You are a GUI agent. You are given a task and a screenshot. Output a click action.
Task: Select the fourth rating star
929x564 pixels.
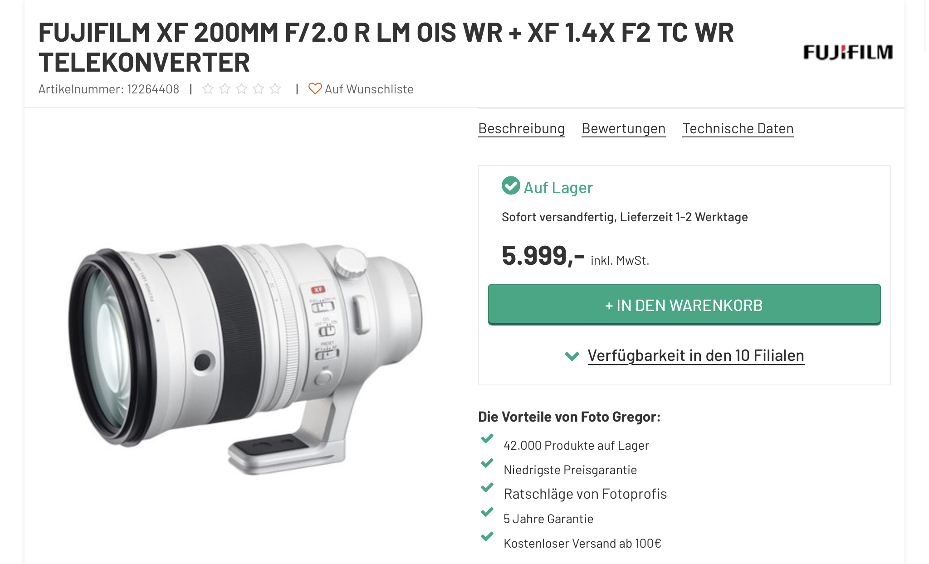(x=258, y=89)
